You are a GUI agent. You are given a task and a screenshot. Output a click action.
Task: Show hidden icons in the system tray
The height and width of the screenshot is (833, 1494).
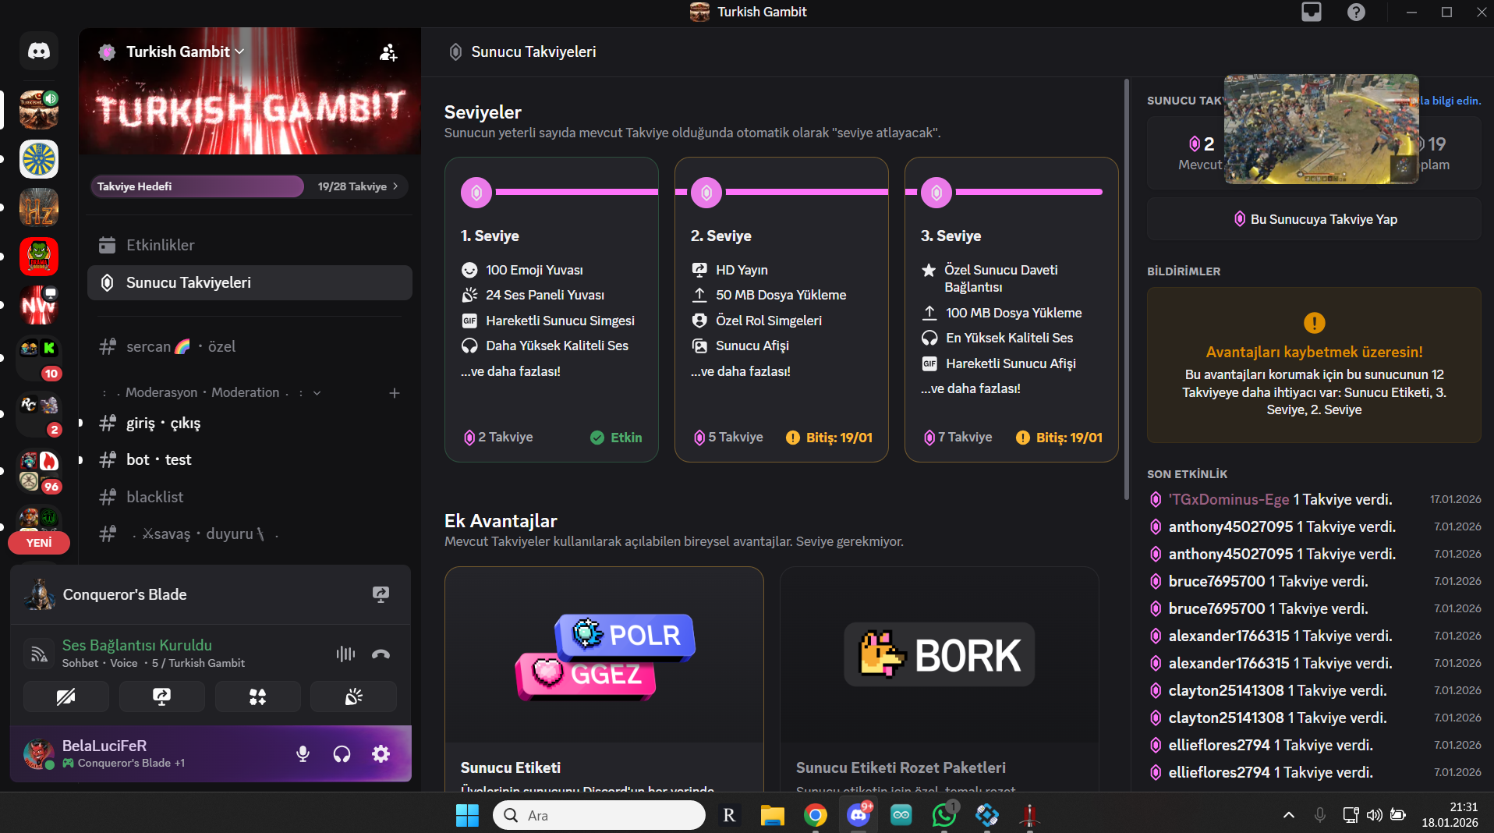(x=1289, y=815)
